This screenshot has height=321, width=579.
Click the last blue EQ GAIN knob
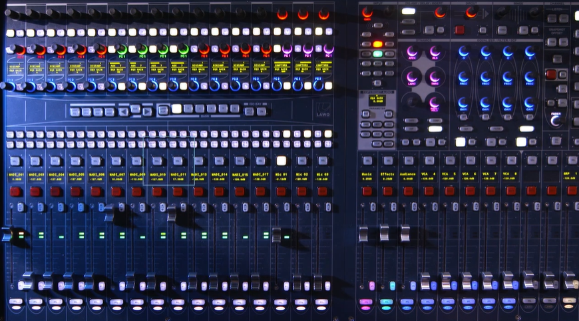click(x=530, y=103)
